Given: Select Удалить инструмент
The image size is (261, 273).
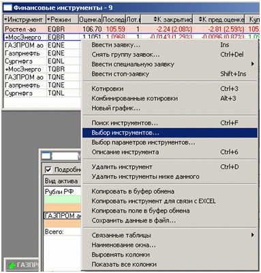Looking at the screenshot, I should coord(170,167).
